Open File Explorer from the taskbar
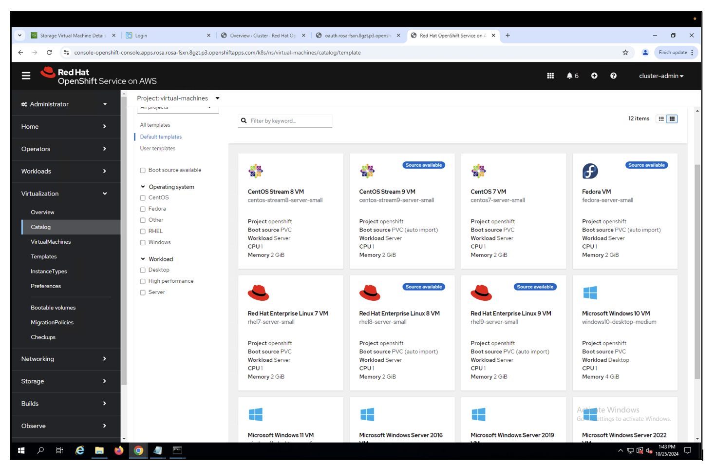715x469 pixels. tap(99, 450)
